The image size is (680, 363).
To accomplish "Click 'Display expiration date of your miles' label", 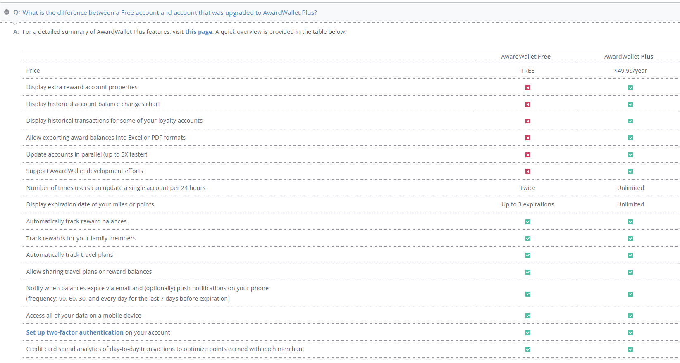I will point(90,204).
